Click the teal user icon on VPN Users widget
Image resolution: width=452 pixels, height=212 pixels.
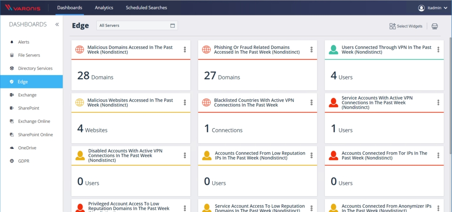coord(333,50)
